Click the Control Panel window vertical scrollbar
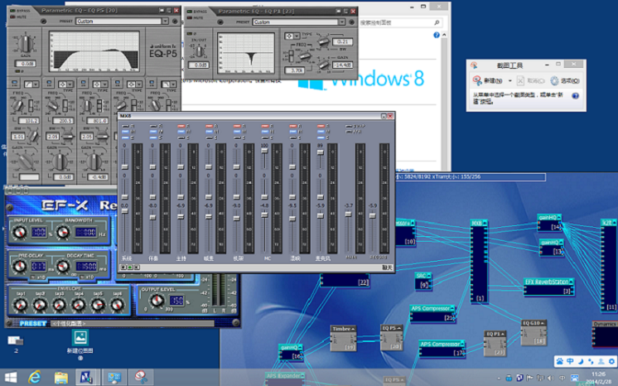This screenshot has width=618, height=386. click(444, 101)
